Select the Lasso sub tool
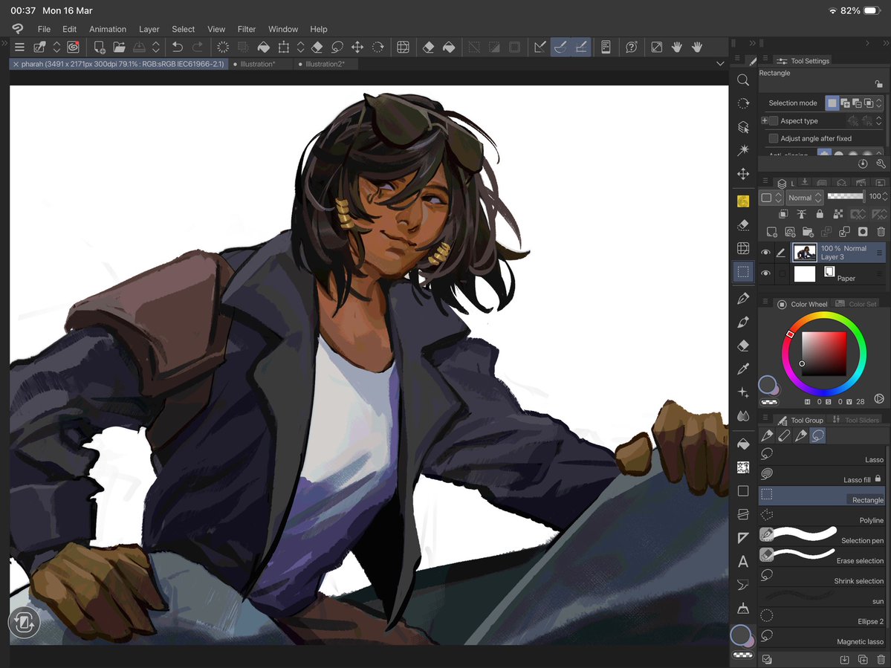891x668 pixels. (x=822, y=455)
